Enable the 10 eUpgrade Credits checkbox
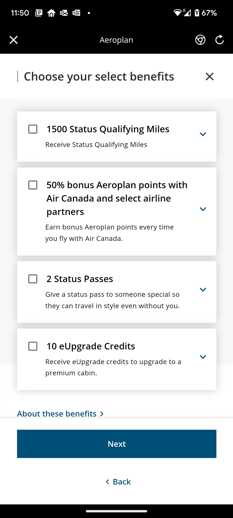Image resolution: width=233 pixels, height=518 pixels. pos(33,346)
